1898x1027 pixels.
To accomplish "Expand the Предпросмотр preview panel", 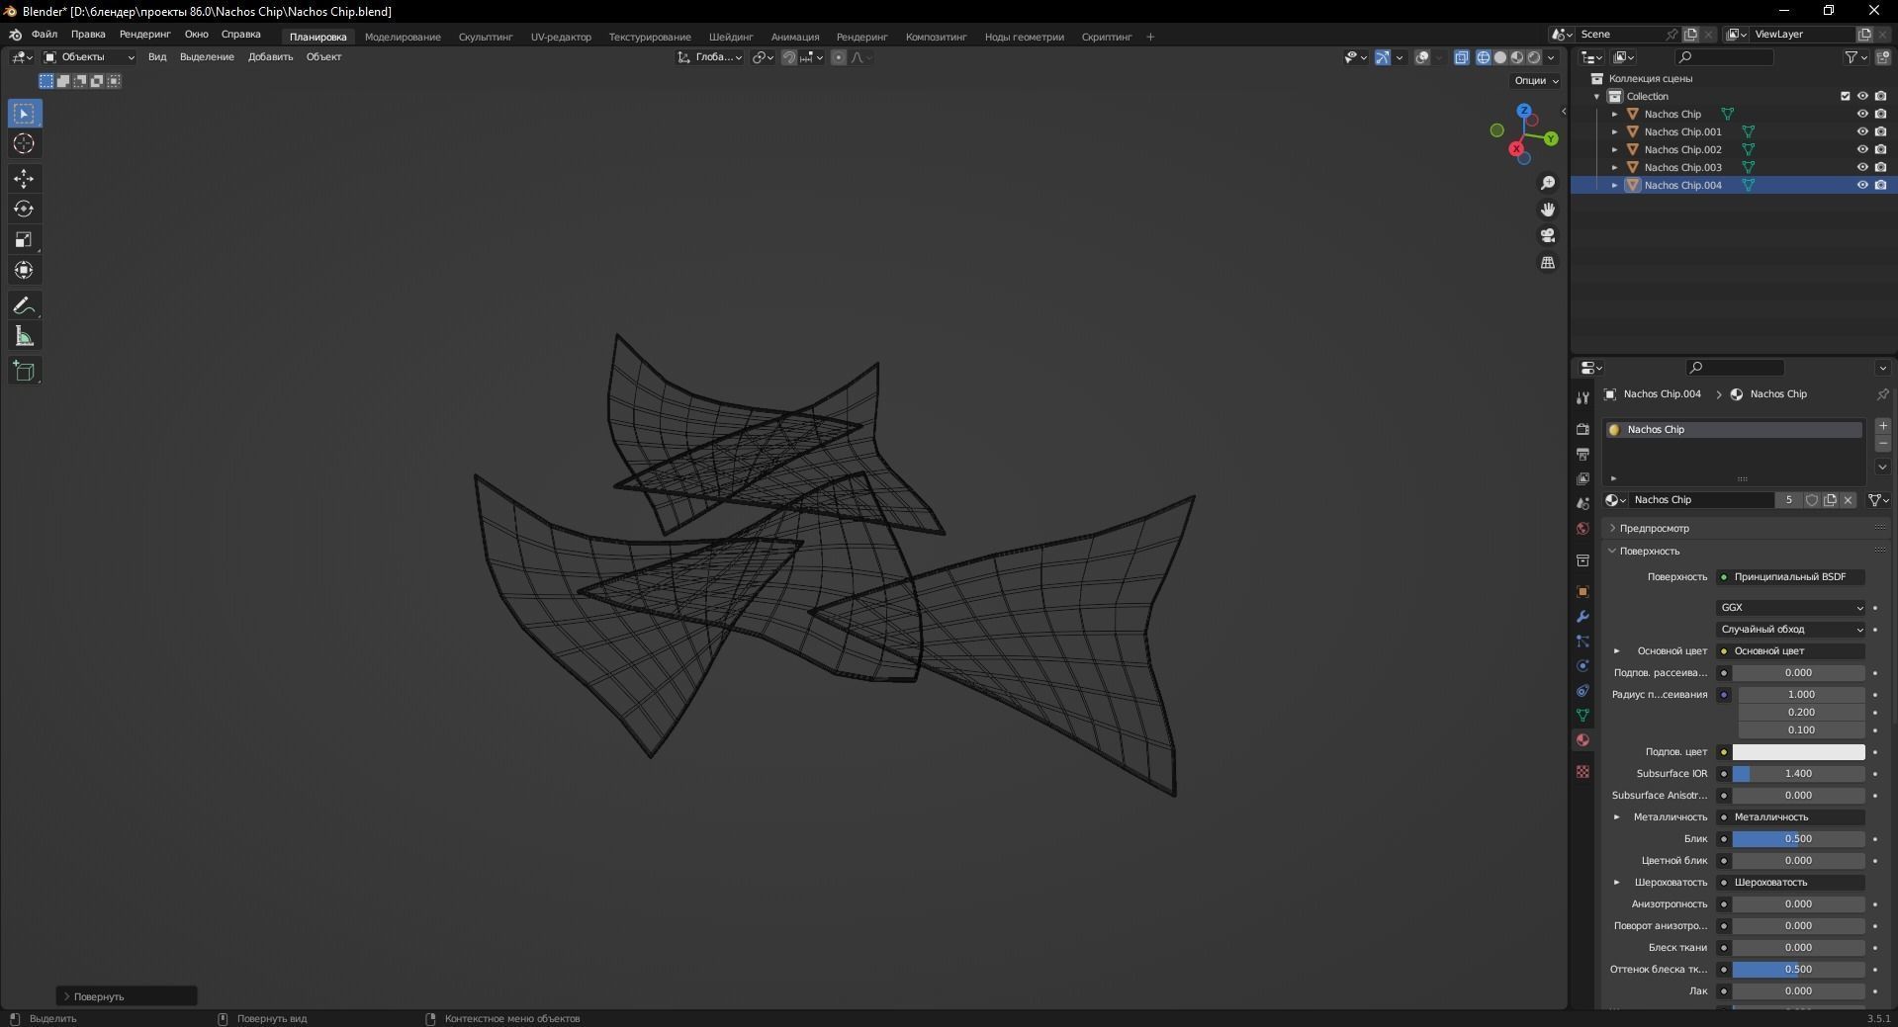I will click(1654, 529).
